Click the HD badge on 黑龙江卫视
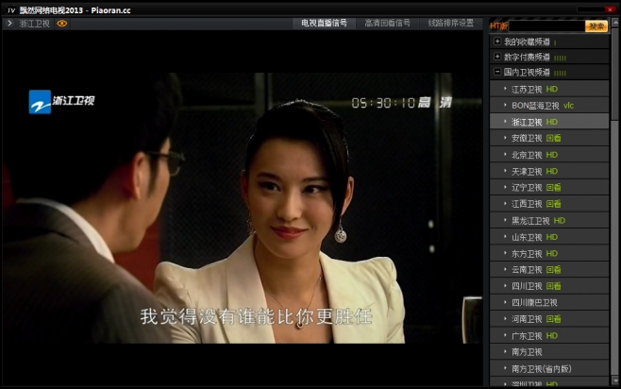Screen dimensions: 621x389 [560, 220]
